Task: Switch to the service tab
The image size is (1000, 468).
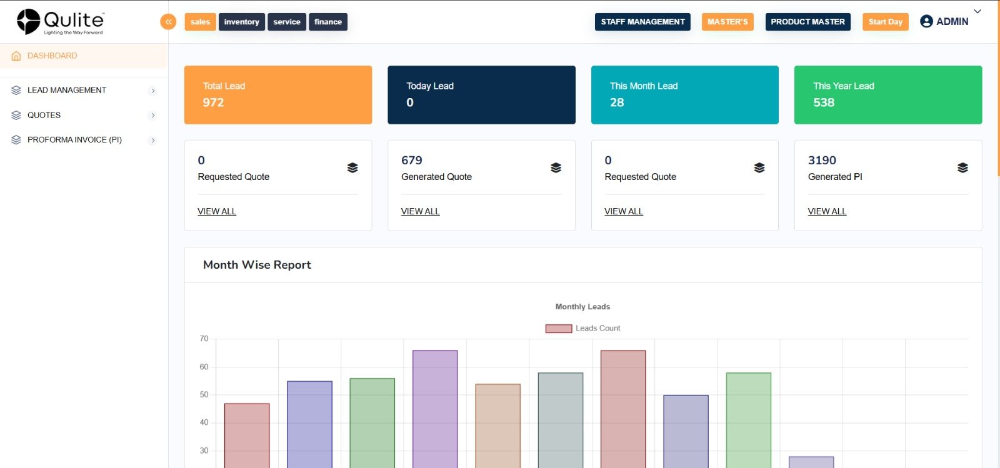Action: click(287, 22)
